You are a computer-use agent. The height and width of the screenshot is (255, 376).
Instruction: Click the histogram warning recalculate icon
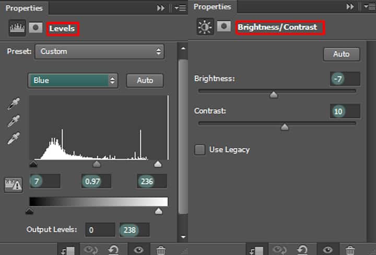[x=13, y=184]
